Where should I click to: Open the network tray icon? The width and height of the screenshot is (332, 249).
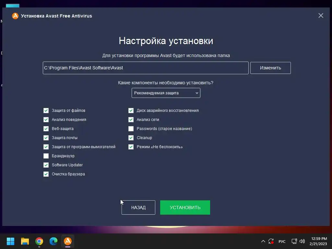(294, 241)
